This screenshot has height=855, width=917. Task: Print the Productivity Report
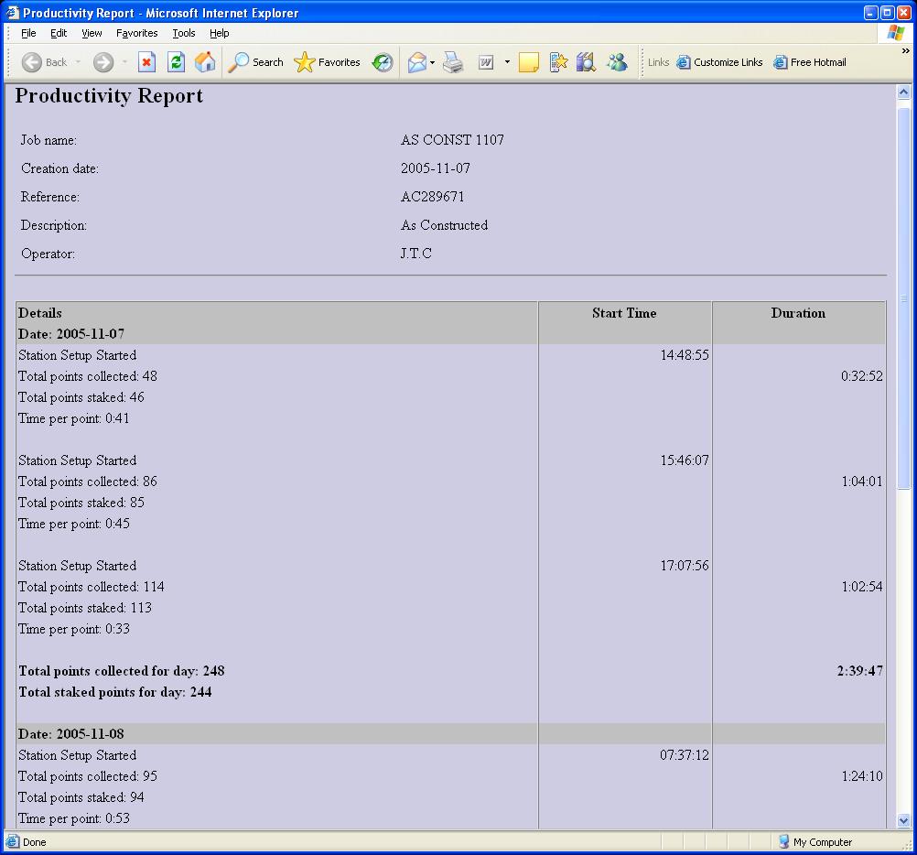pyautogui.click(x=453, y=61)
